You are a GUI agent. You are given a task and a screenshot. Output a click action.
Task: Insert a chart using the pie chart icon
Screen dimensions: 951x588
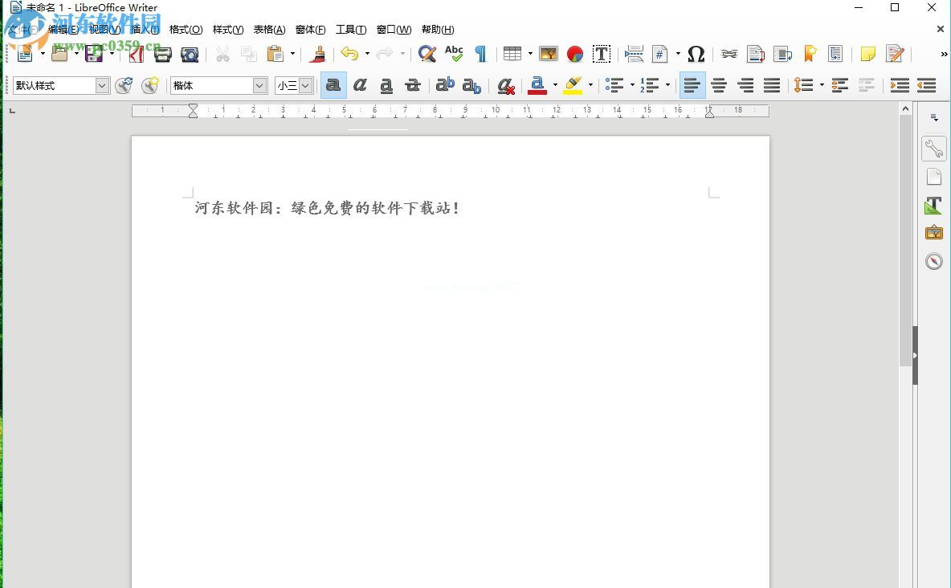click(573, 54)
